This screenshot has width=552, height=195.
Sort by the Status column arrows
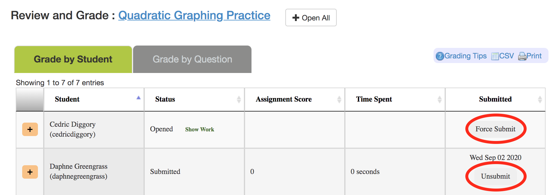[x=239, y=100]
